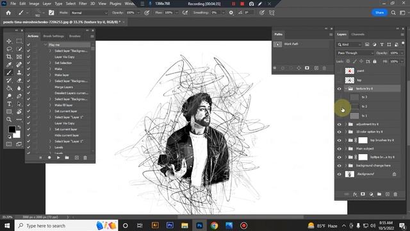Select the Rectangle shape tool
Image resolution: width=410 pixels, height=231 pixels.
9,112
